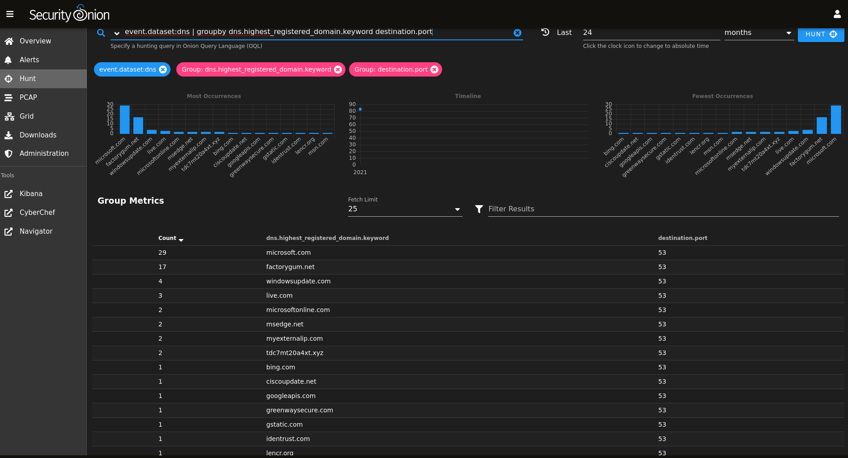Remove the event.dataset:dns filter chip
The height and width of the screenshot is (458, 848).
coord(163,69)
